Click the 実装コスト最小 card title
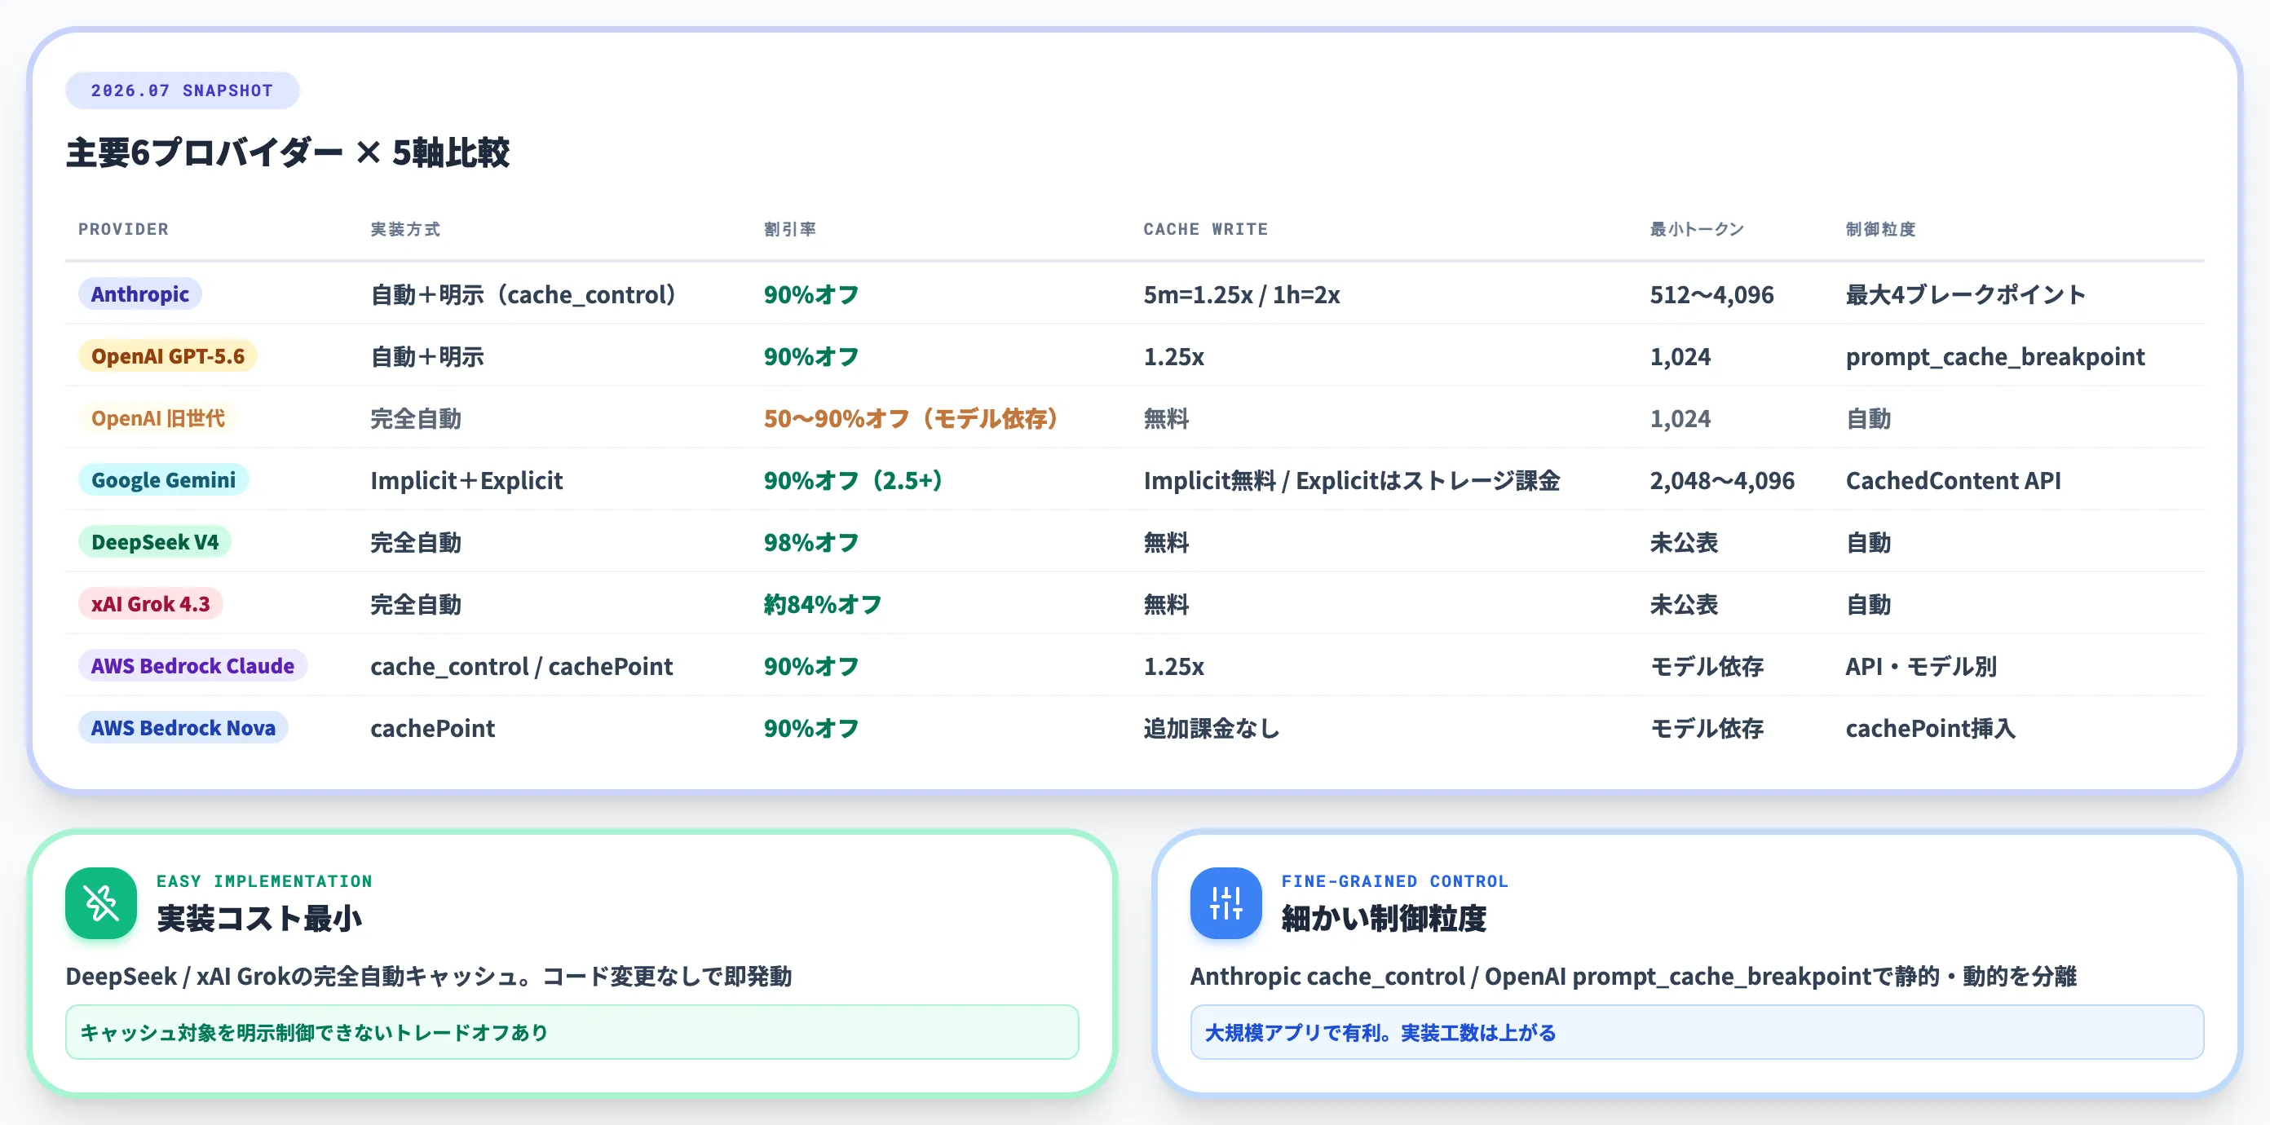The image size is (2270, 1125). click(x=259, y=918)
